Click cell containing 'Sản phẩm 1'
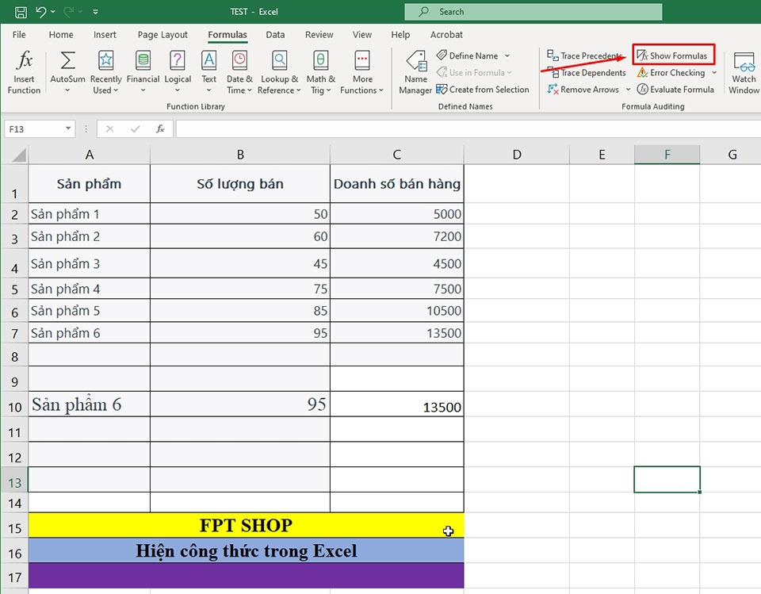Image resolution: width=761 pixels, height=594 pixels. click(90, 213)
